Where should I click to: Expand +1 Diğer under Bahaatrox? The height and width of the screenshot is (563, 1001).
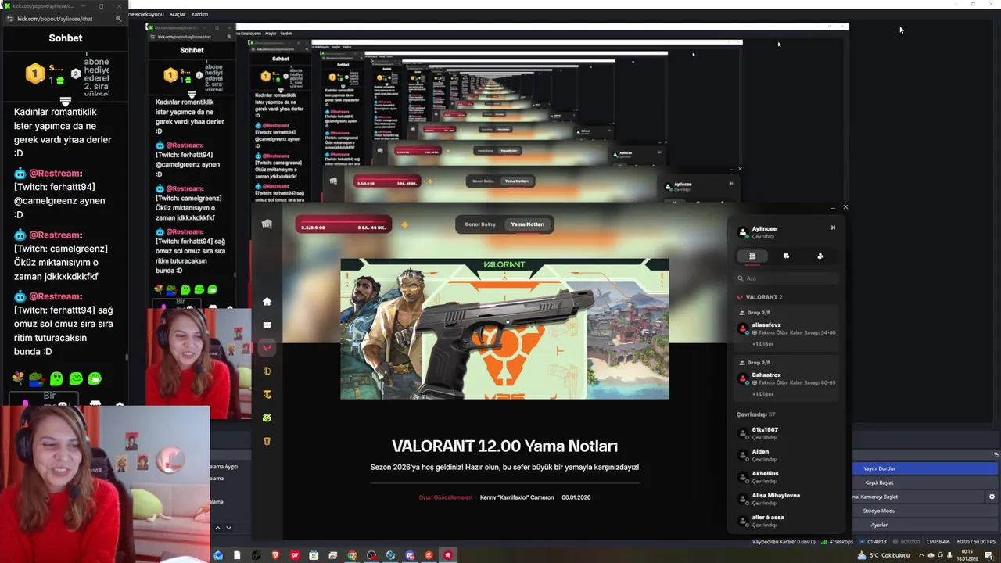click(x=762, y=394)
